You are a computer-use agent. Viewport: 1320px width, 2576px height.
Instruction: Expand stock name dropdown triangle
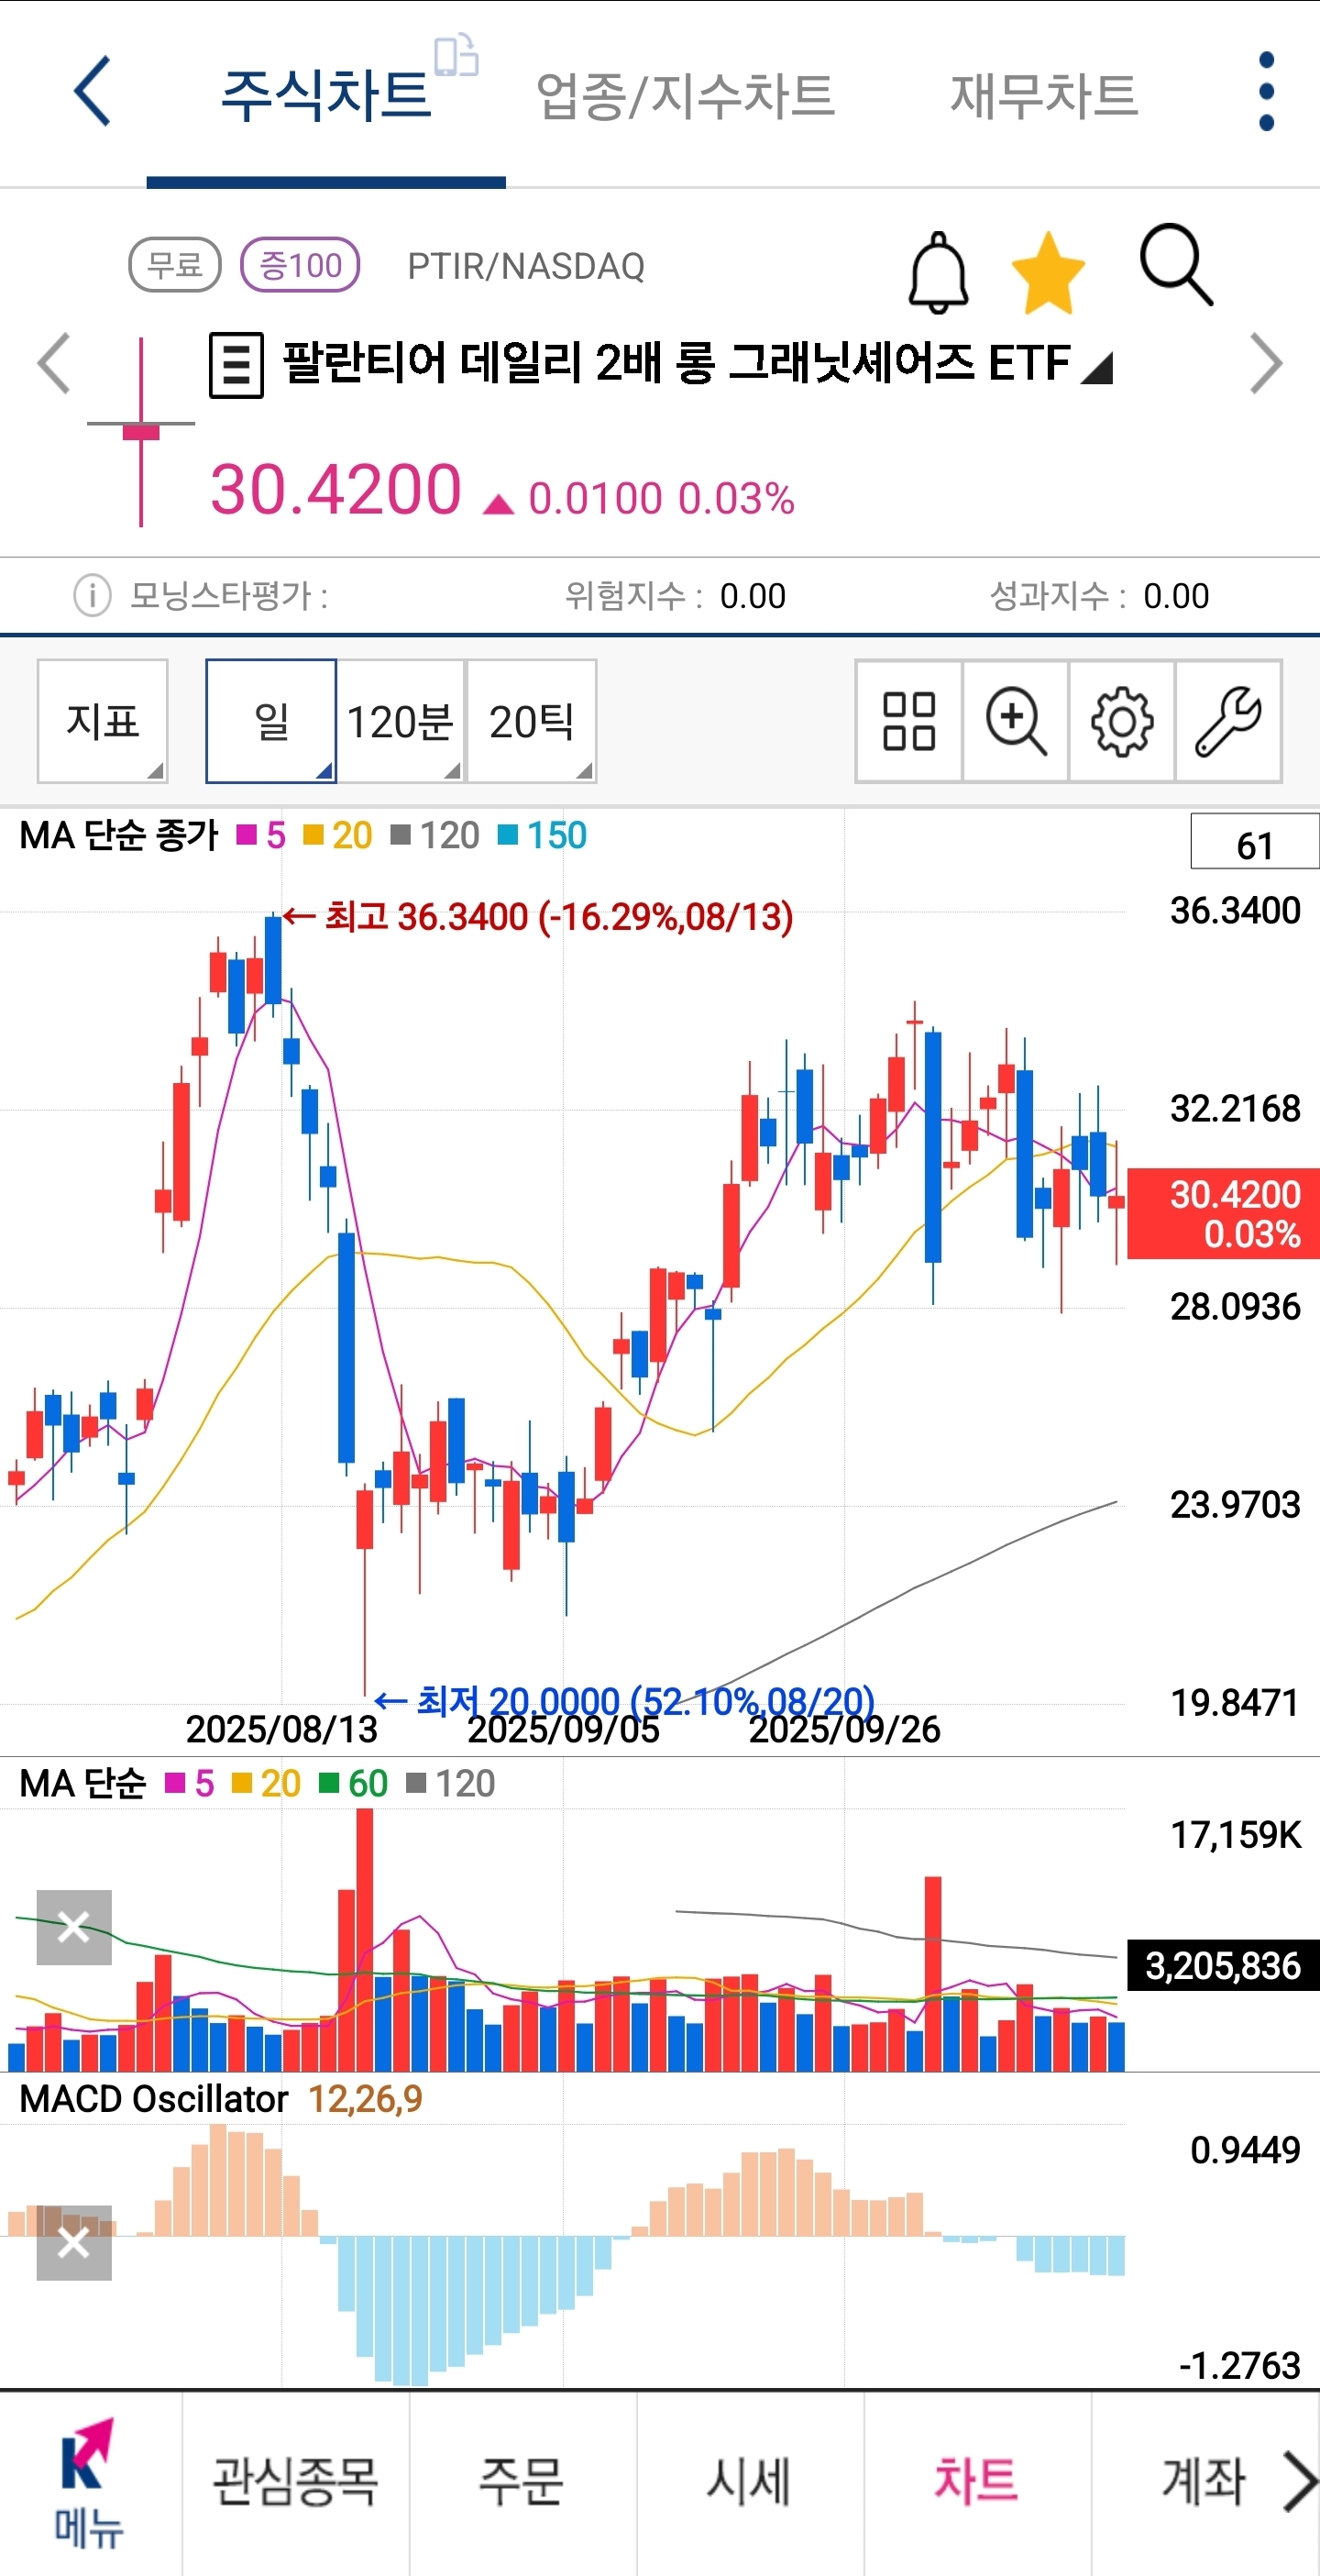(x=1096, y=368)
